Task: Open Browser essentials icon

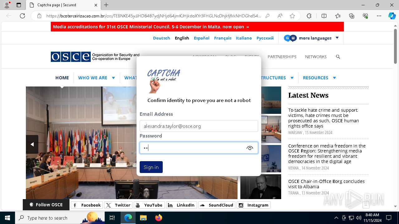Action: [365, 16]
